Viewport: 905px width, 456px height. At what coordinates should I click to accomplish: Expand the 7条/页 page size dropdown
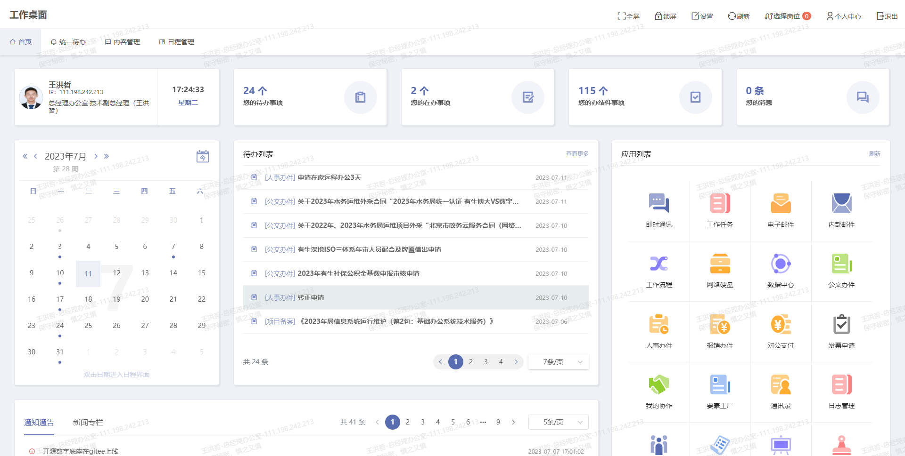point(559,362)
